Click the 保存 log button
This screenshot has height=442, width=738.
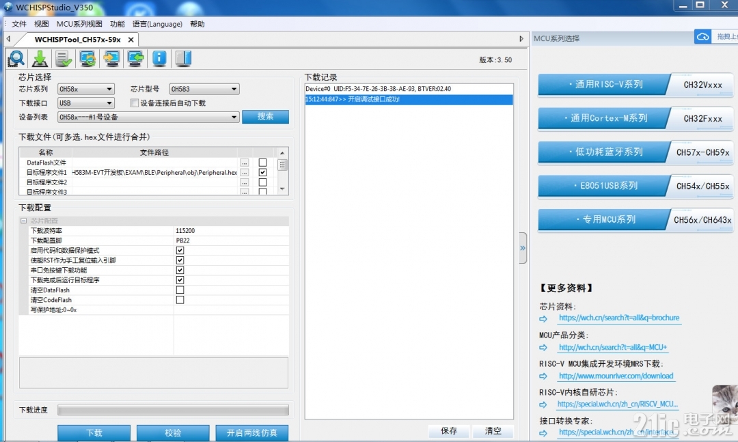449,430
